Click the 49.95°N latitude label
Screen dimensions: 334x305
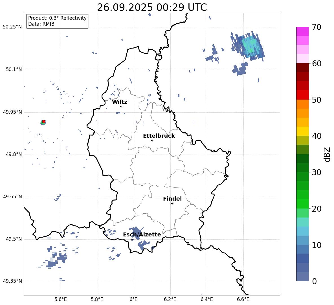point(12,112)
